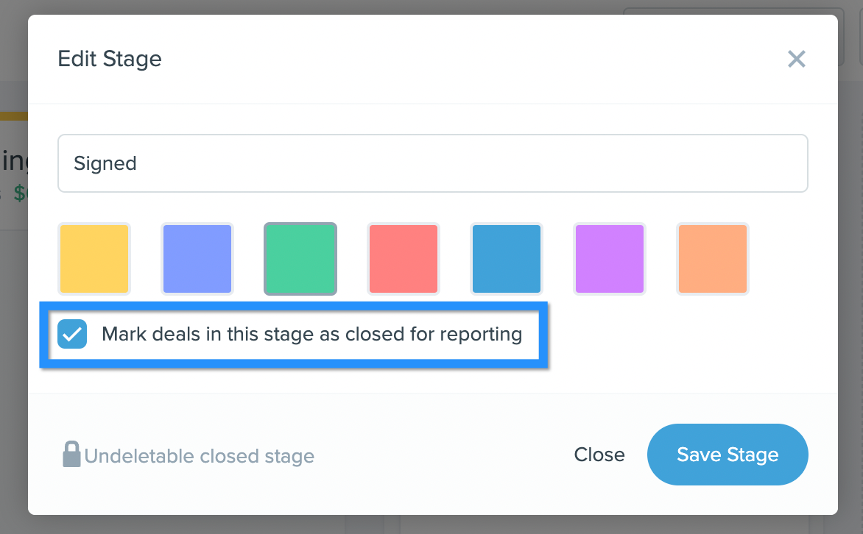This screenshot has width=863, height=534.
Task: Choose the periwinkle blue stage color
Action: (x=197, y=258)
